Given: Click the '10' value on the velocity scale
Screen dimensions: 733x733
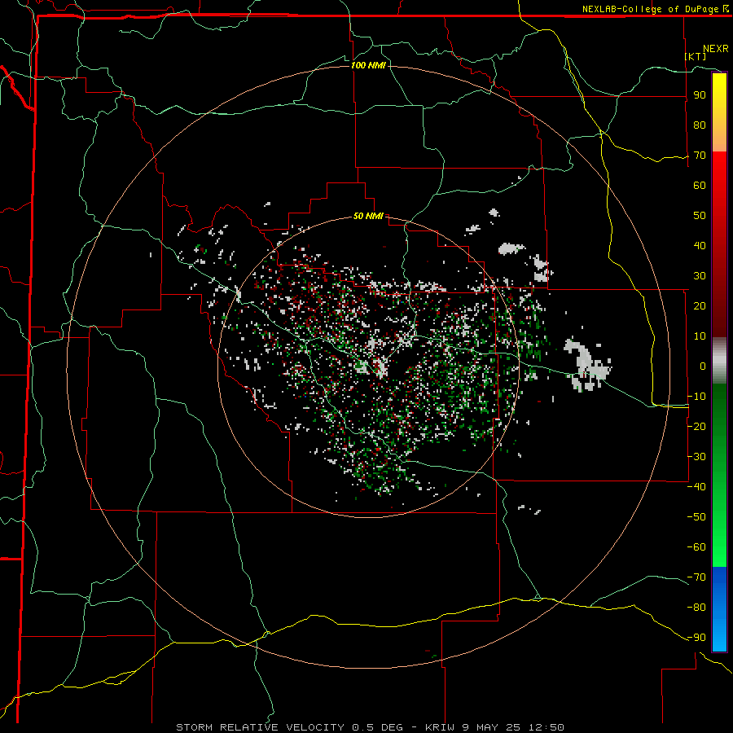Looking at the screenshot, I should (700, 336).
